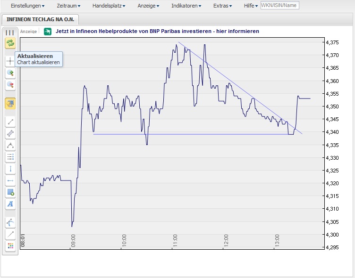Open the Anzeige dropdown menu
Screen dimensions: 355x278
coord(148,6)
